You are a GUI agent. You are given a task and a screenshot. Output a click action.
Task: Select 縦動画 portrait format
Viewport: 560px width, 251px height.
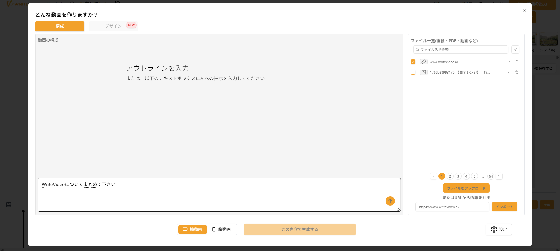point(221,229)
